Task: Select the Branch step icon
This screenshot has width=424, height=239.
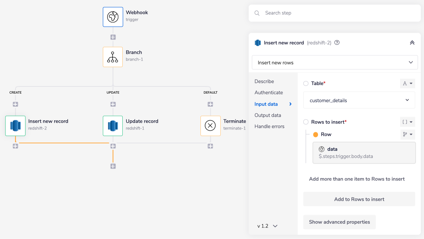Action: point(113,57)
